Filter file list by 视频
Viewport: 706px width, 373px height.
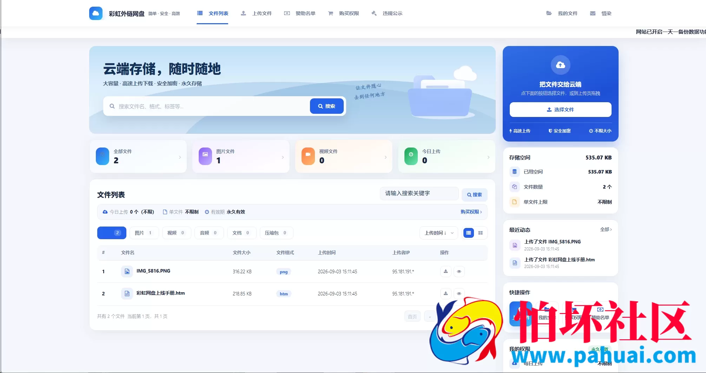pyautogui.click(x=176, y=233)
